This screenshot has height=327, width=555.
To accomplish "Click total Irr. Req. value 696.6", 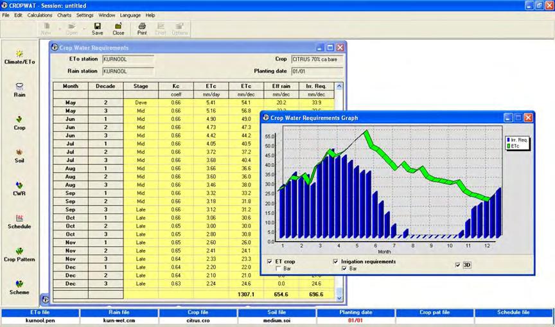I will (317, 294).
